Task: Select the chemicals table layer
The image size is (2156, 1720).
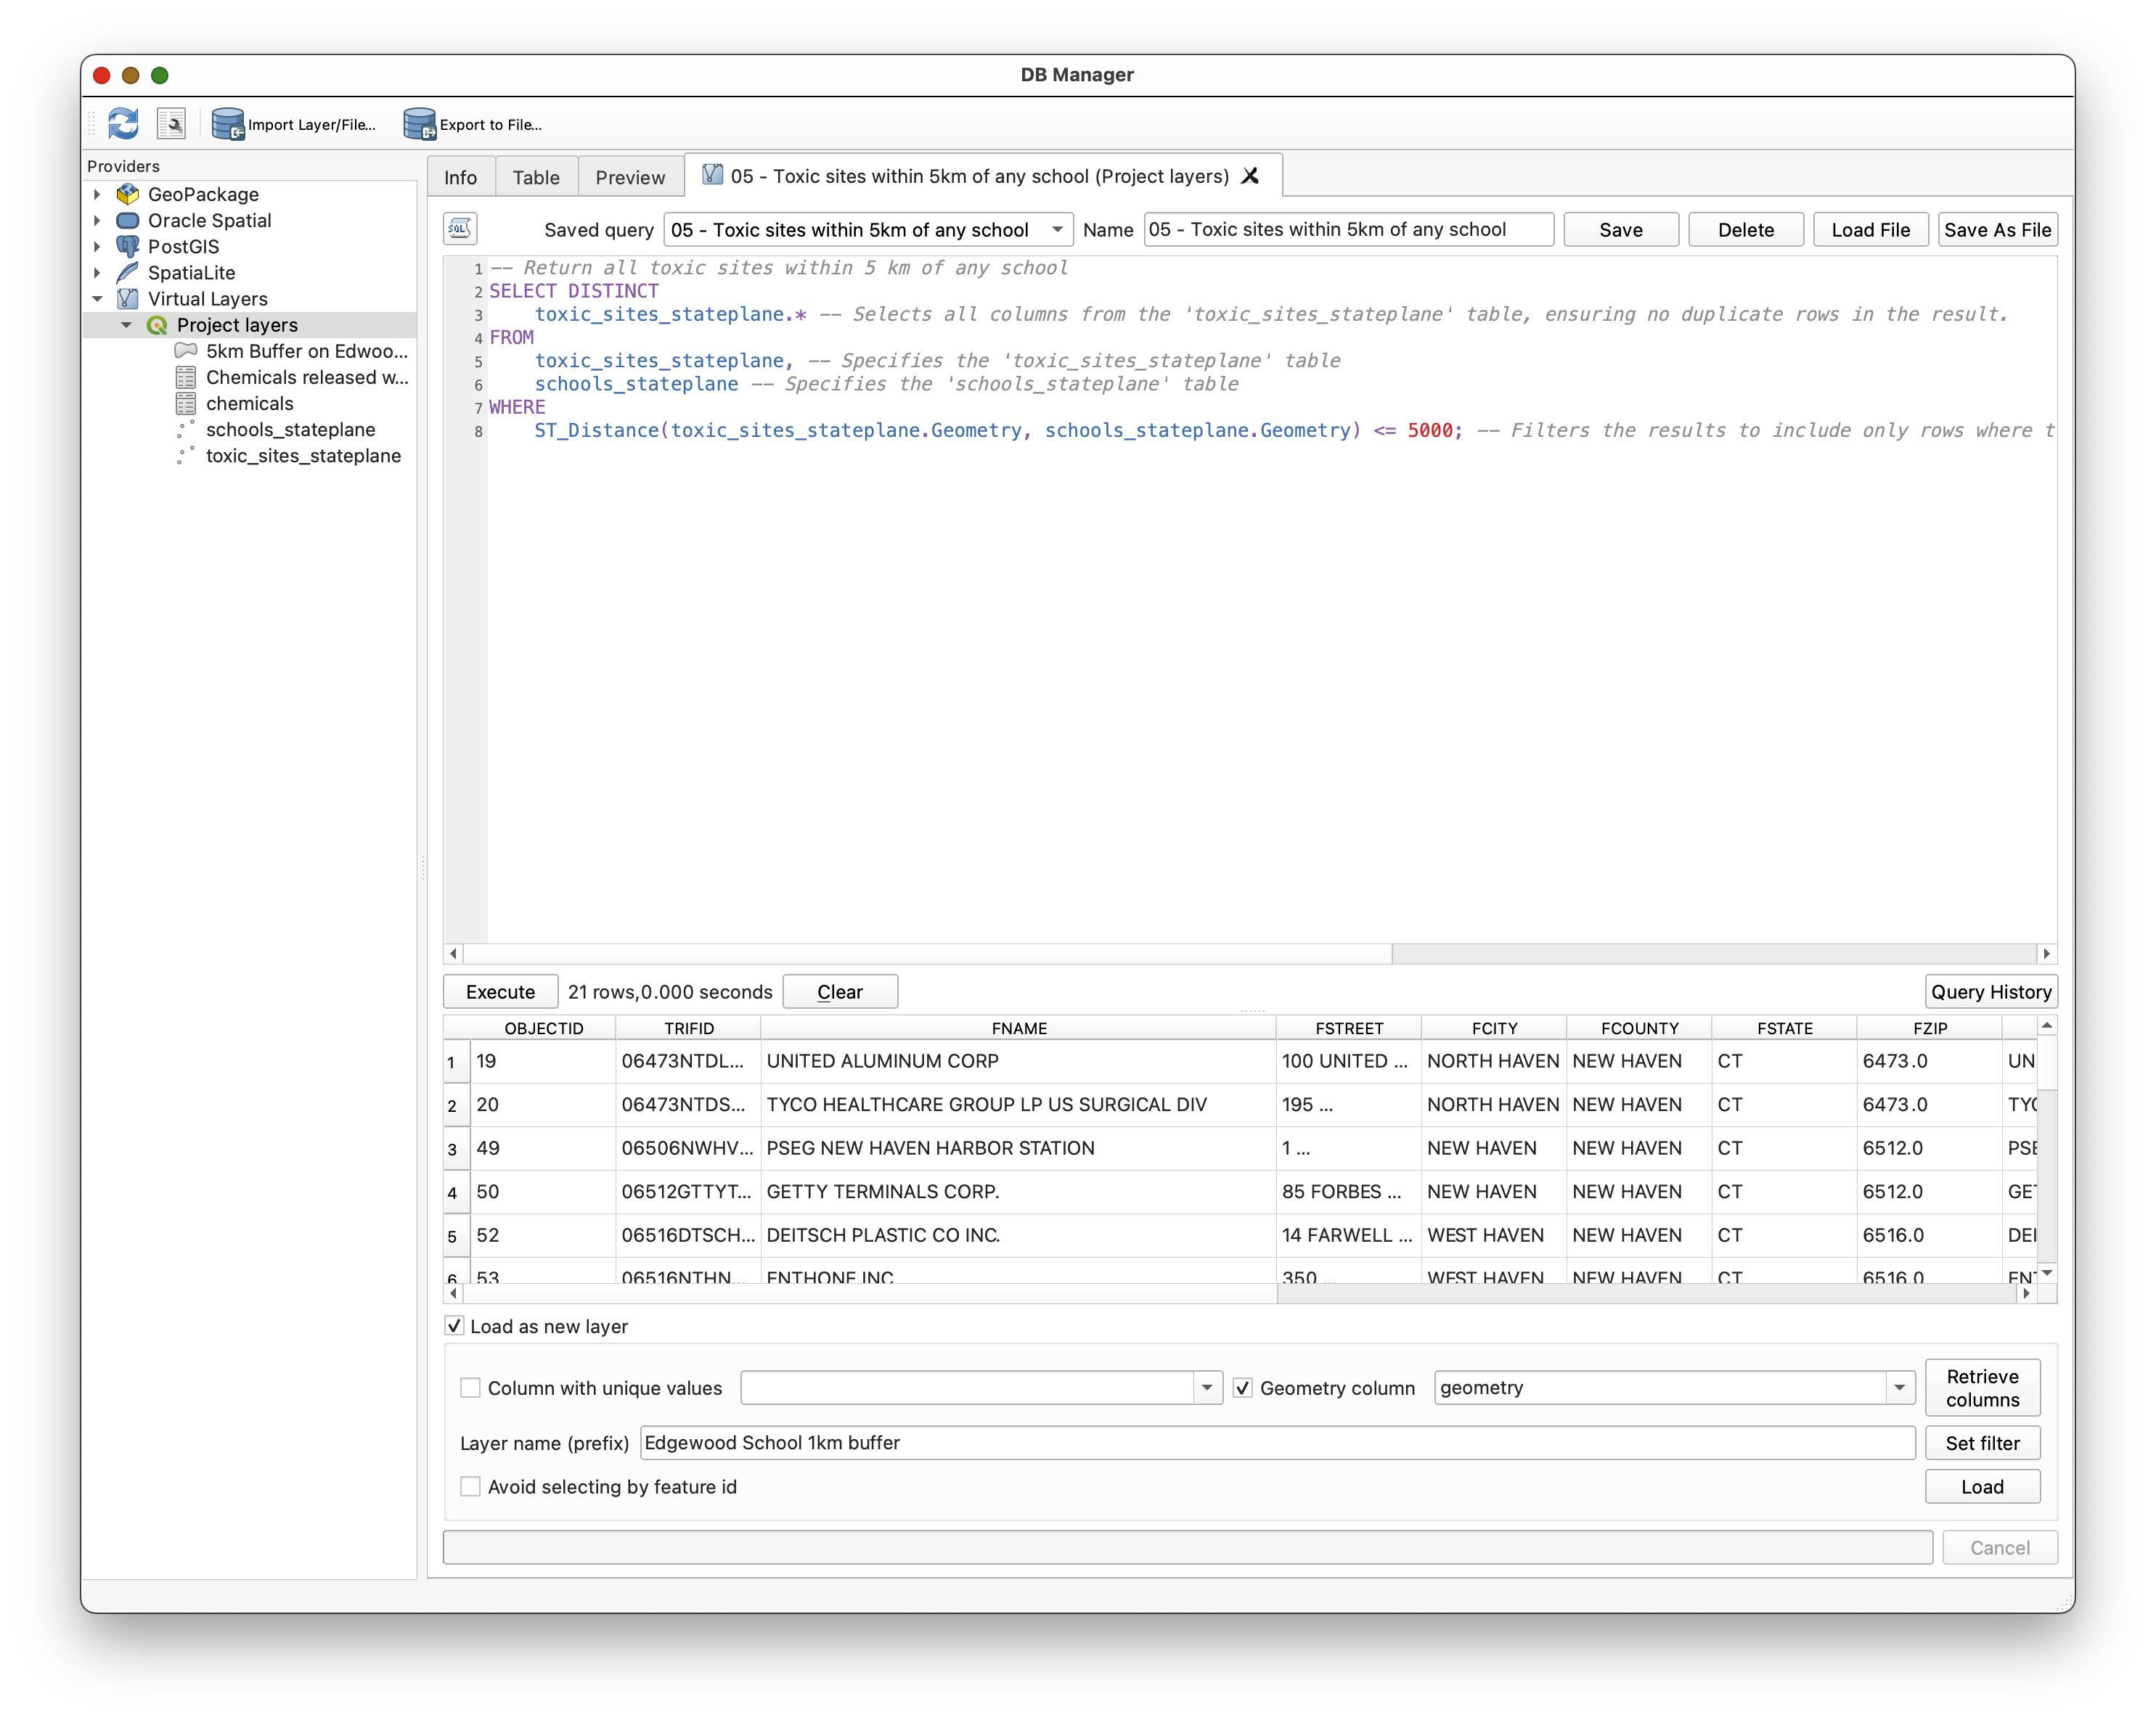Action: [249, 403]
